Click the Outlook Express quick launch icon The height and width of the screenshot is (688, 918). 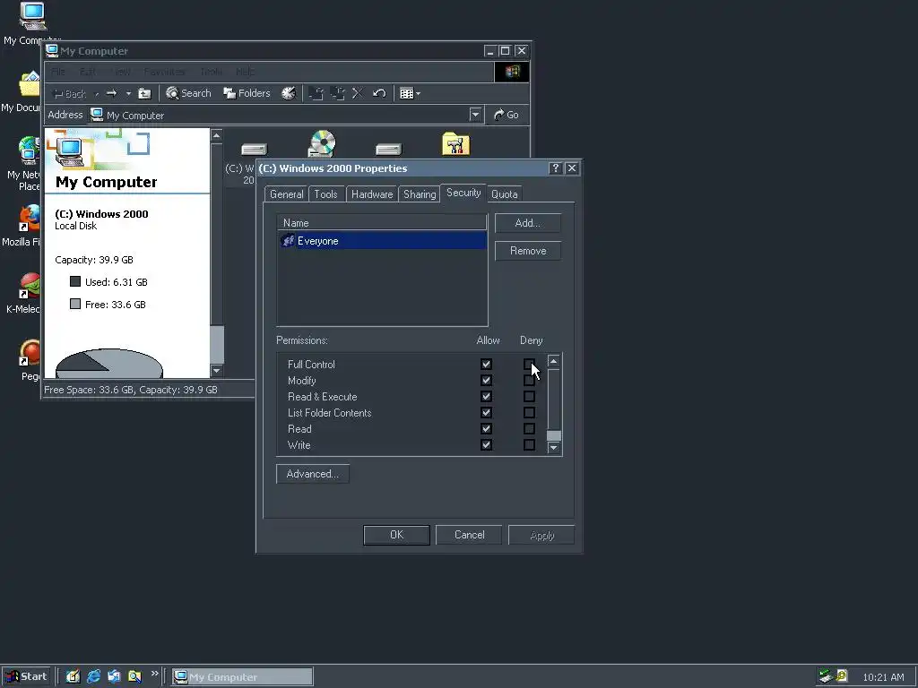click(114, 677)
